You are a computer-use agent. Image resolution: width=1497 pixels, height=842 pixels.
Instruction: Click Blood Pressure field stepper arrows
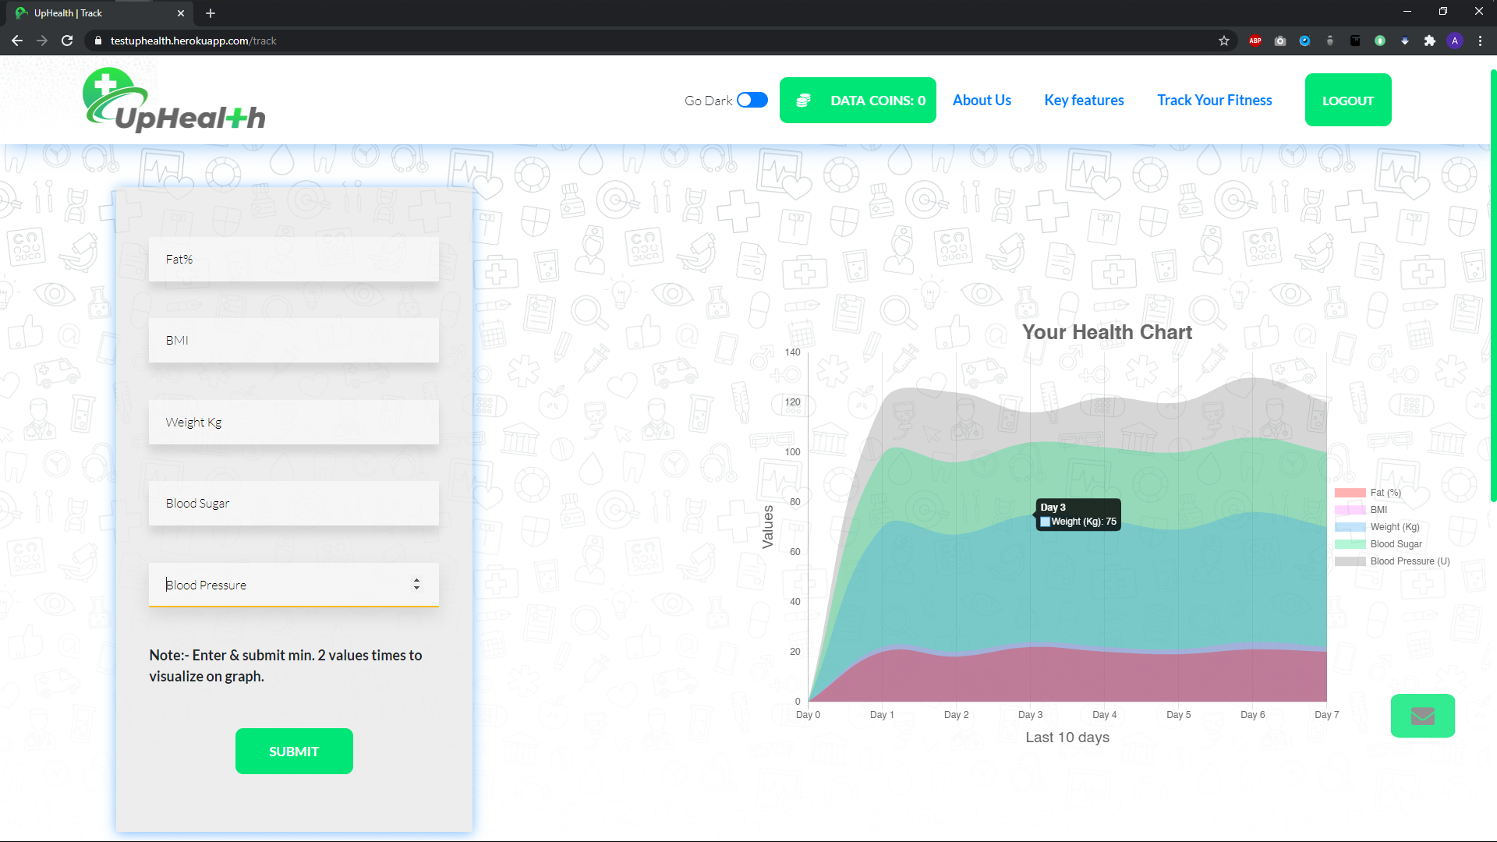416,584
